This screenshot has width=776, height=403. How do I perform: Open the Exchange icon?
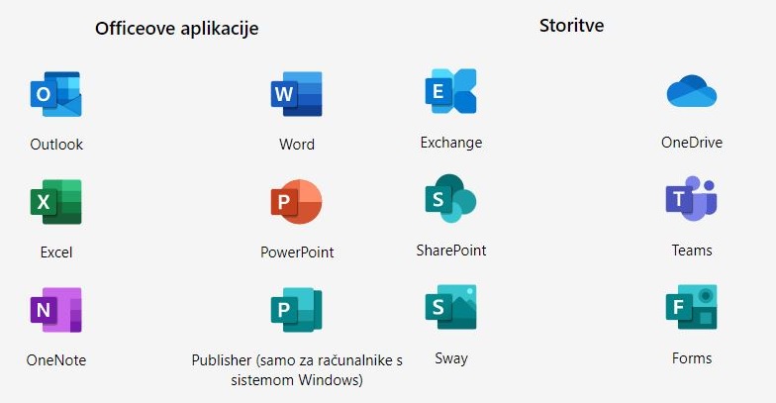coord(451,91)
